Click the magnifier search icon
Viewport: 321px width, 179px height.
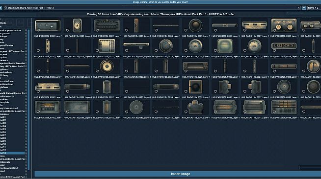point(6,8)
